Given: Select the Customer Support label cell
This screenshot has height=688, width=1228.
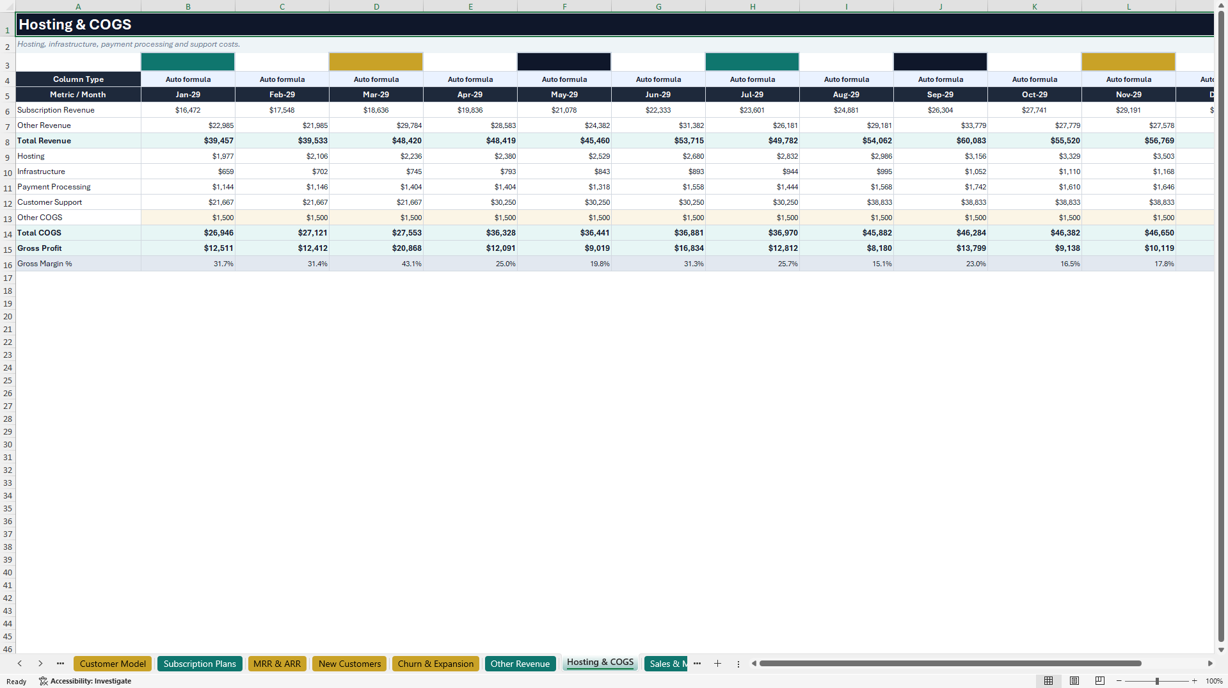Looking at the screenshot, I should click(x=78, y=202).
